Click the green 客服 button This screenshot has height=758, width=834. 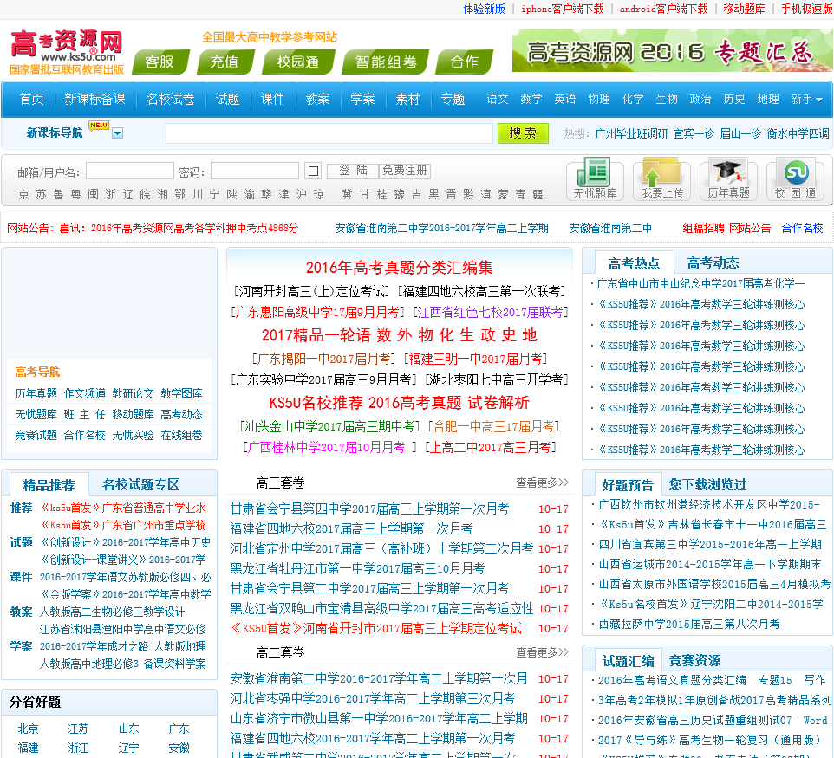160,62
